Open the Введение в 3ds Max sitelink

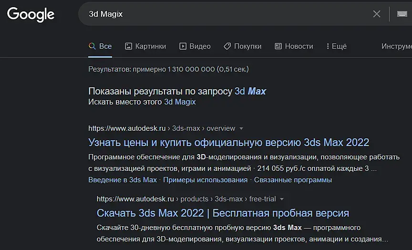[x=123, y=180]
